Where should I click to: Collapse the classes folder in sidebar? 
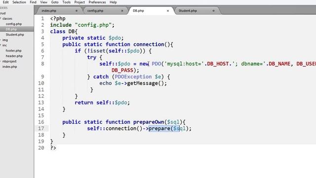coord(1,19)
